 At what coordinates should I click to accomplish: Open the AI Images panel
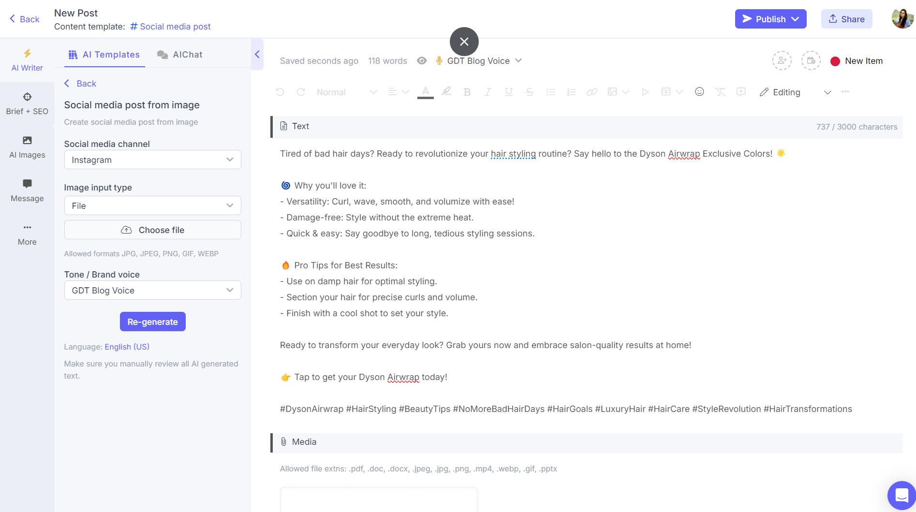tap(27, 147)
